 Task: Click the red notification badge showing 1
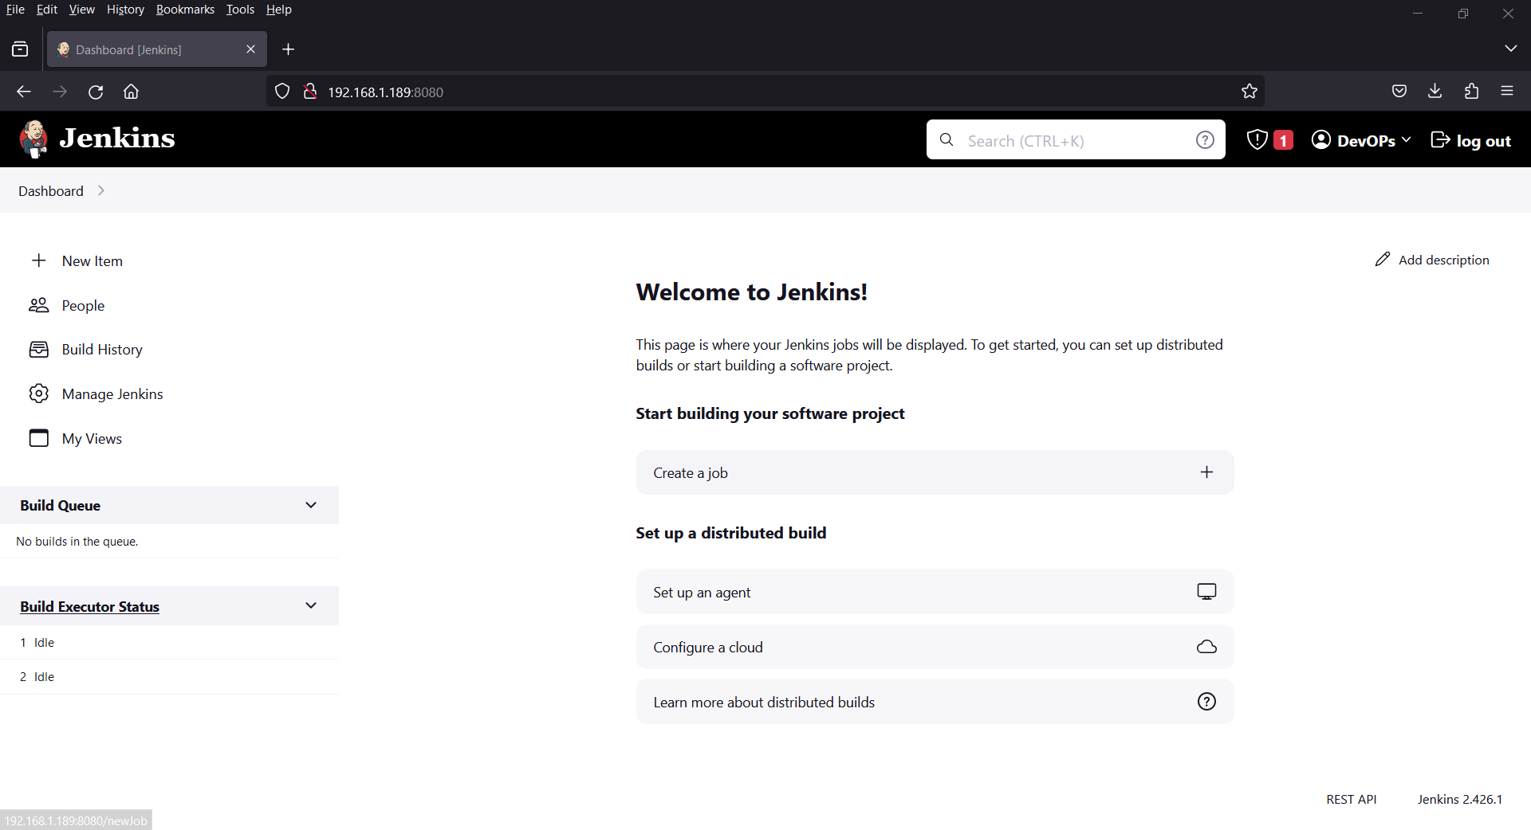(1283, 140)
